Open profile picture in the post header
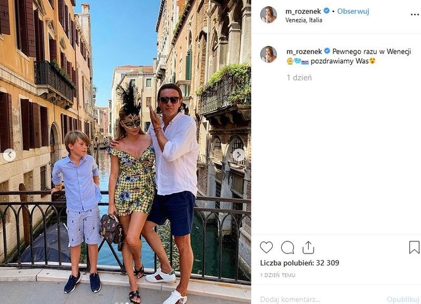This screenshot has height=304, width=421. pyautogui.click(x=269, y=15)
